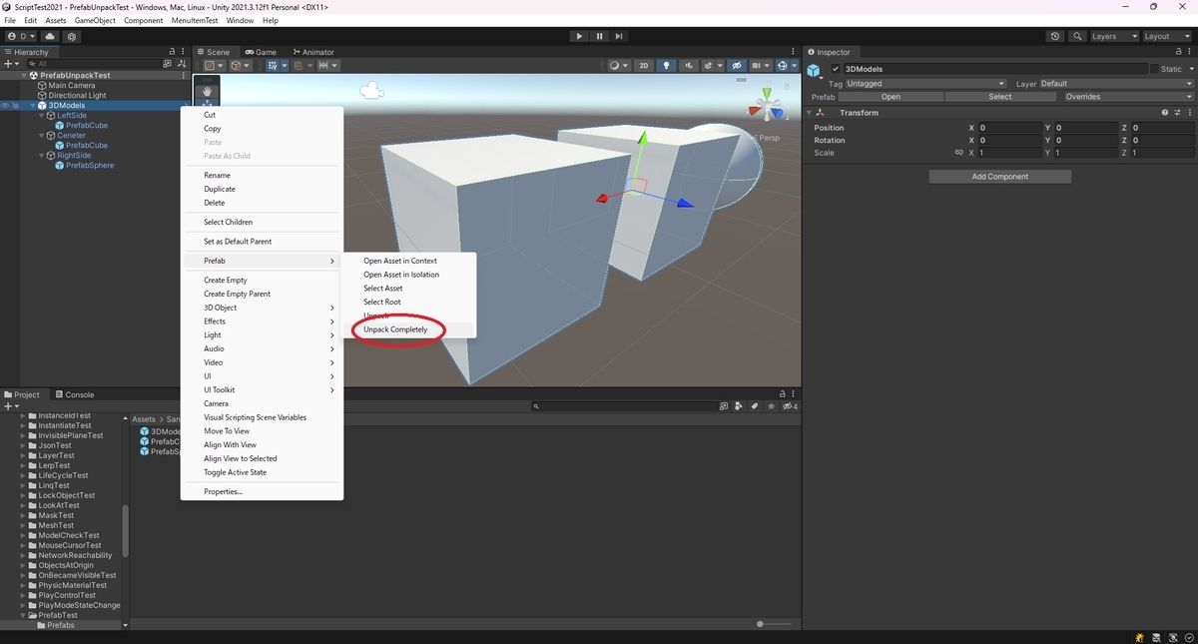Open the GameObject menu
This screenshot has height=644, width=1198.
pyautogui.click(x=94, y=20)
